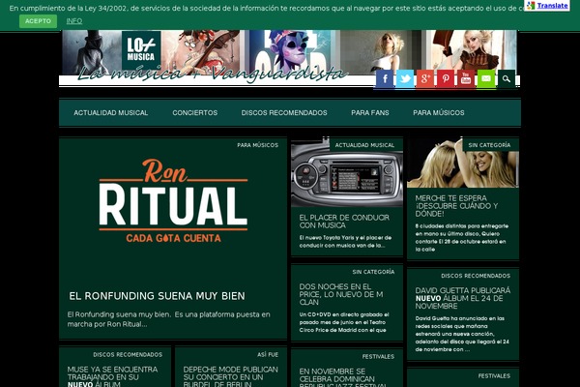The image size is (580, 387).
Task: Click the Toyota Yaris excerpt text
Action: coord(345,242)
